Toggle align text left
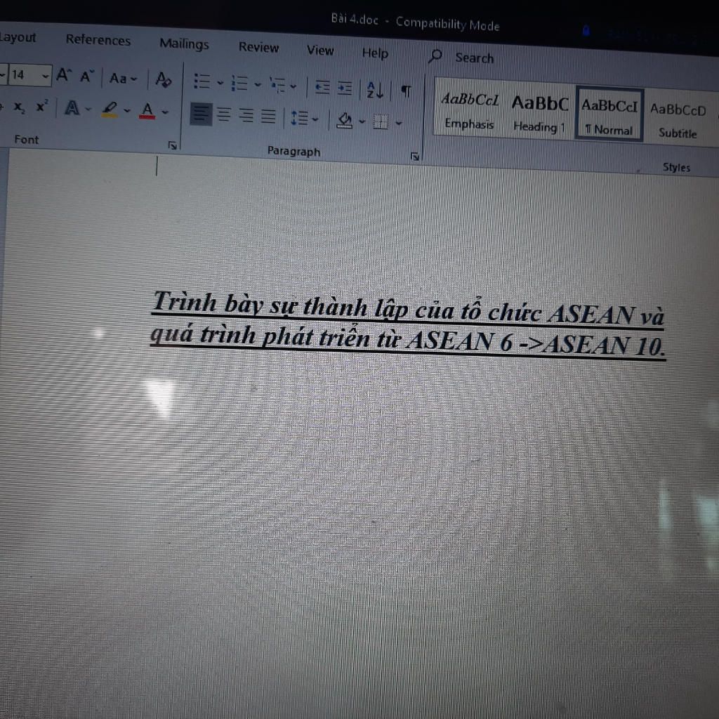This screenshot has height=719, width=719. click(x=201, y=114)
